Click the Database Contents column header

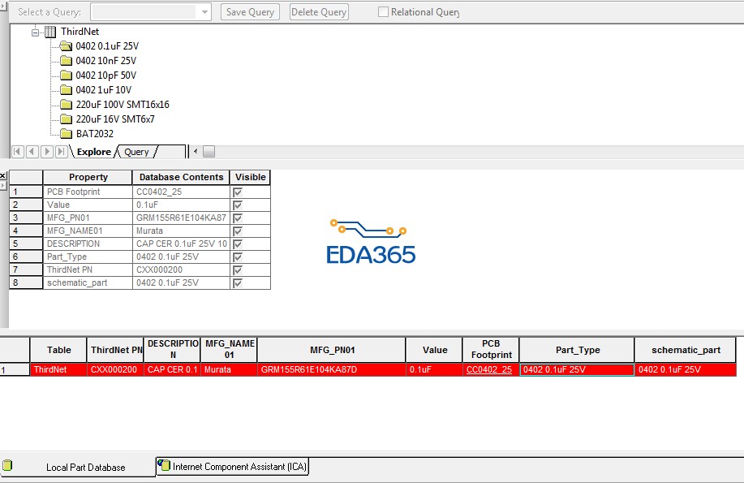(x=181, y=177)
